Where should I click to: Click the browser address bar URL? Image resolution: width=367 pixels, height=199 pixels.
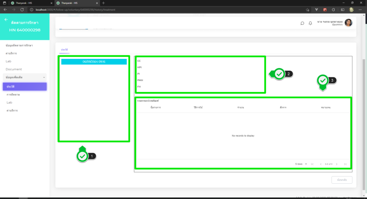click(75, 10)
